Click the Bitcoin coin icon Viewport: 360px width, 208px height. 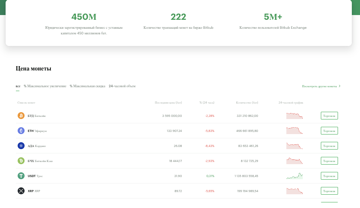(x=21, y=116)
